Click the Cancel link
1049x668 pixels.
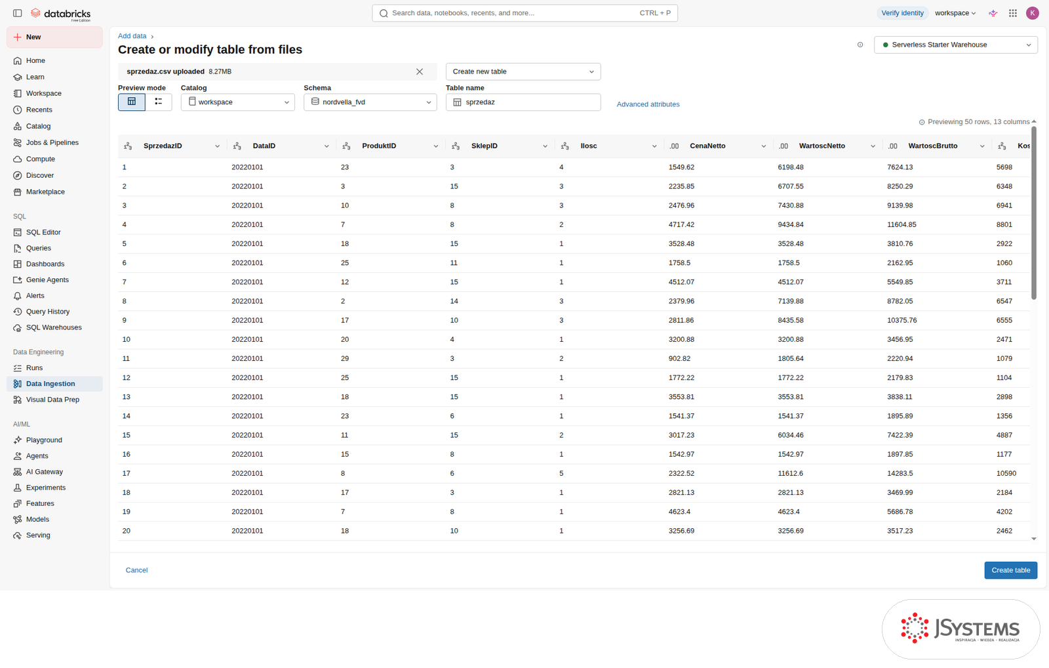(x=136, y=570)
